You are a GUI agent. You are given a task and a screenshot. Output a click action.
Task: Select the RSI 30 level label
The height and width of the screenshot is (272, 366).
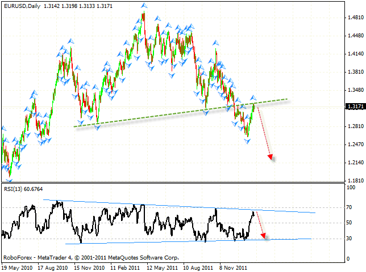[x=350, y=238]
